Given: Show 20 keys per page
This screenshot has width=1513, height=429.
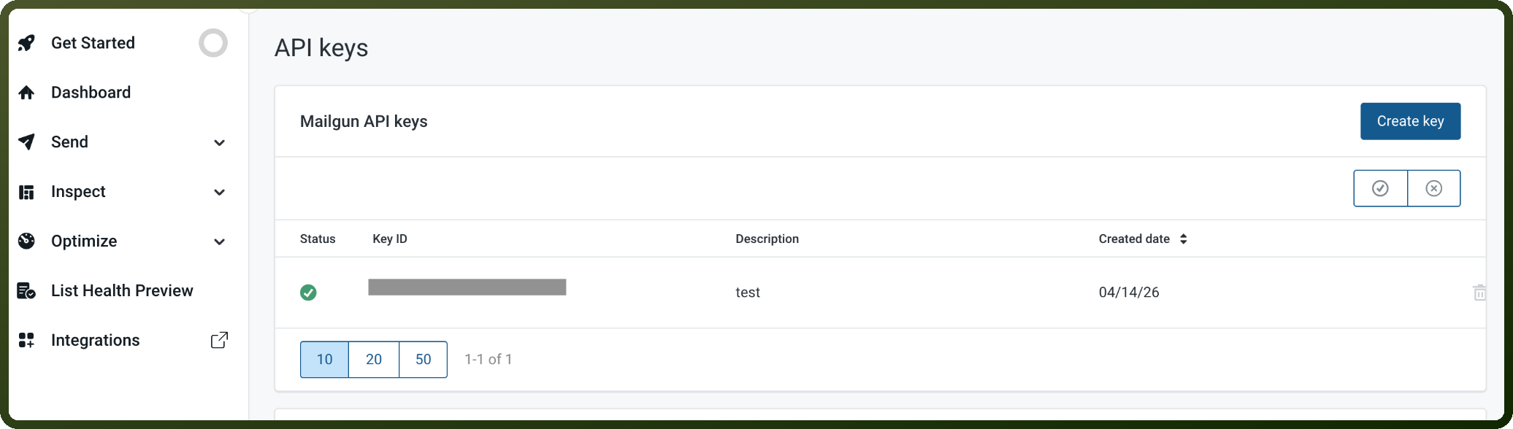Looking at the screenshot, I should 374,359.
